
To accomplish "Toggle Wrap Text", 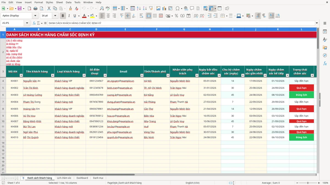I will tap(141, 16).
